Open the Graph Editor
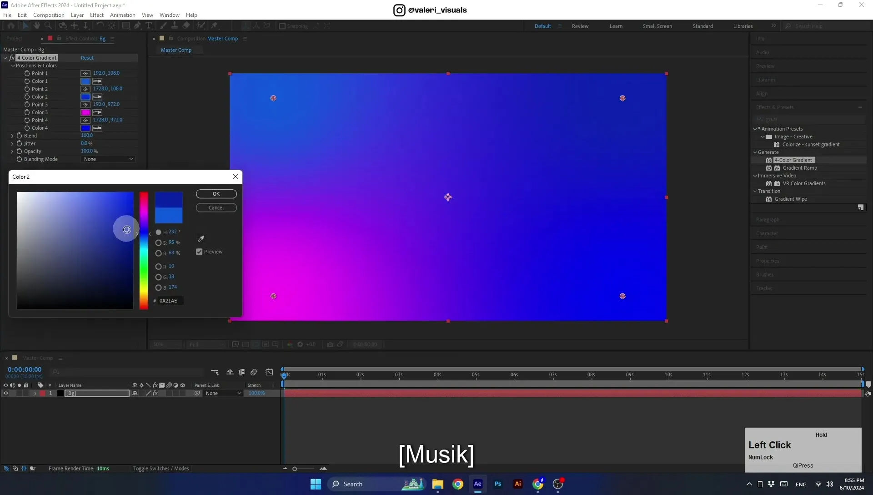 (269, 372)
